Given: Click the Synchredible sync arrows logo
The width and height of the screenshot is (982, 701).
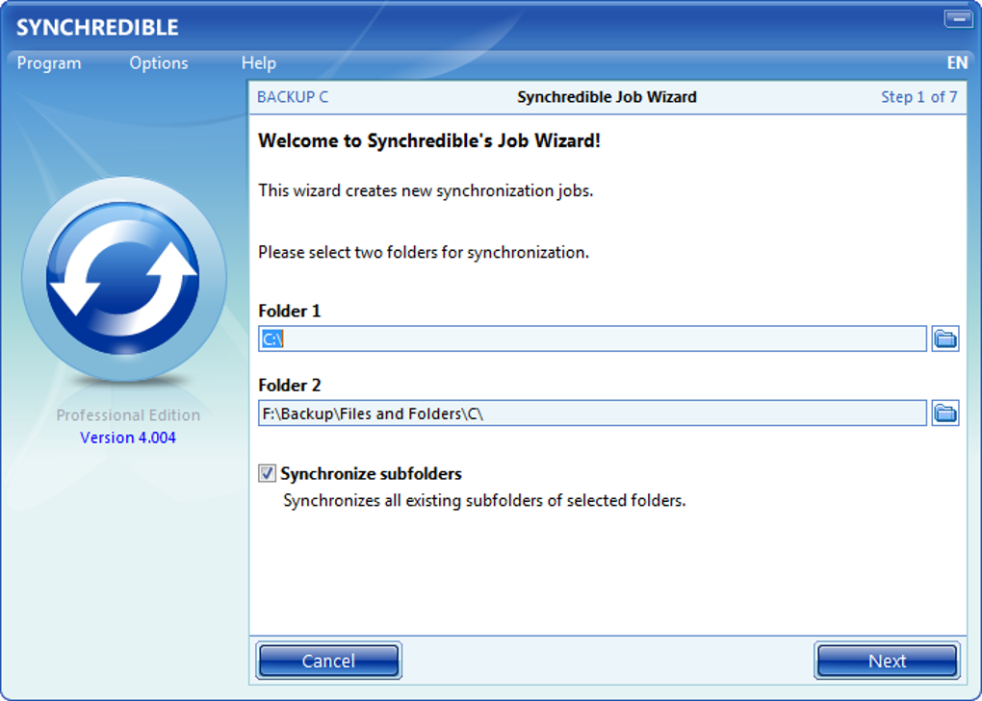Looking at the screenshot, I should pos(124,278).
